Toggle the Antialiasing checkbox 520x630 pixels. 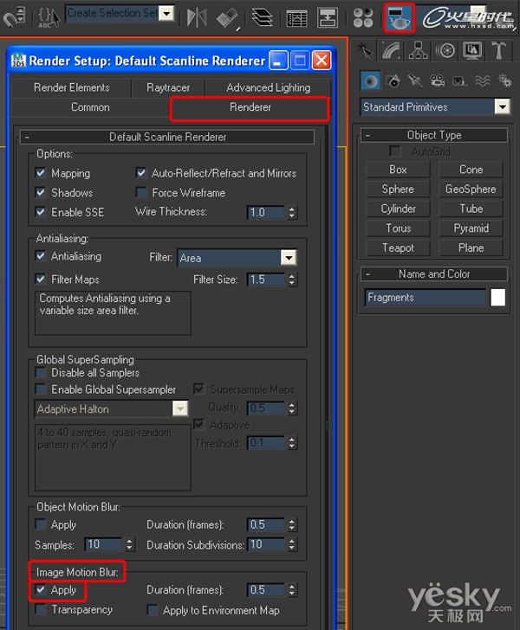(41, 256)
